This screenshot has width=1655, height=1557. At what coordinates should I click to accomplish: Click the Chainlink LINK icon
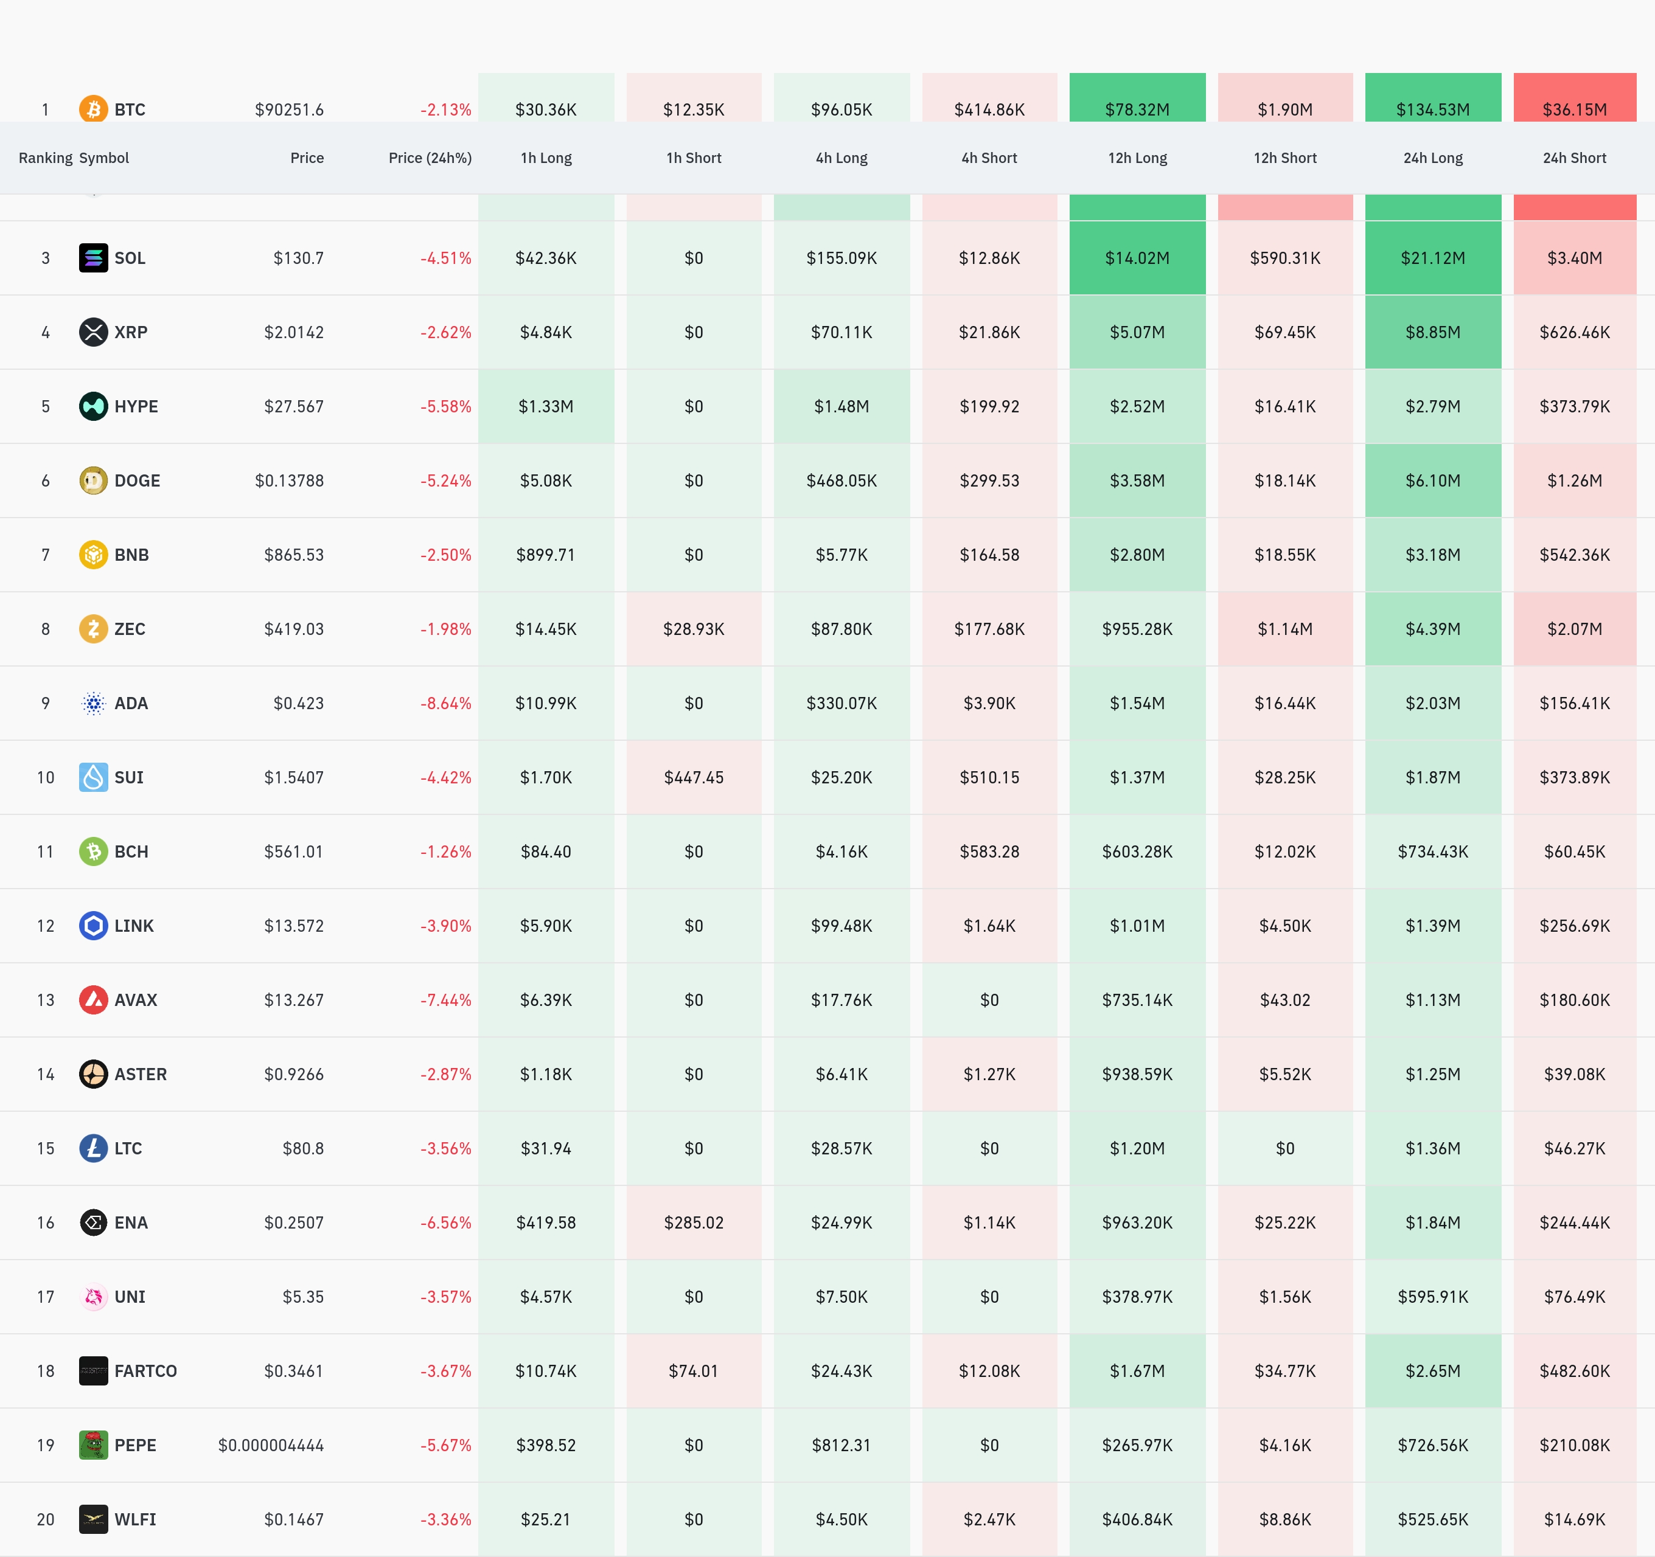point(93,925)
